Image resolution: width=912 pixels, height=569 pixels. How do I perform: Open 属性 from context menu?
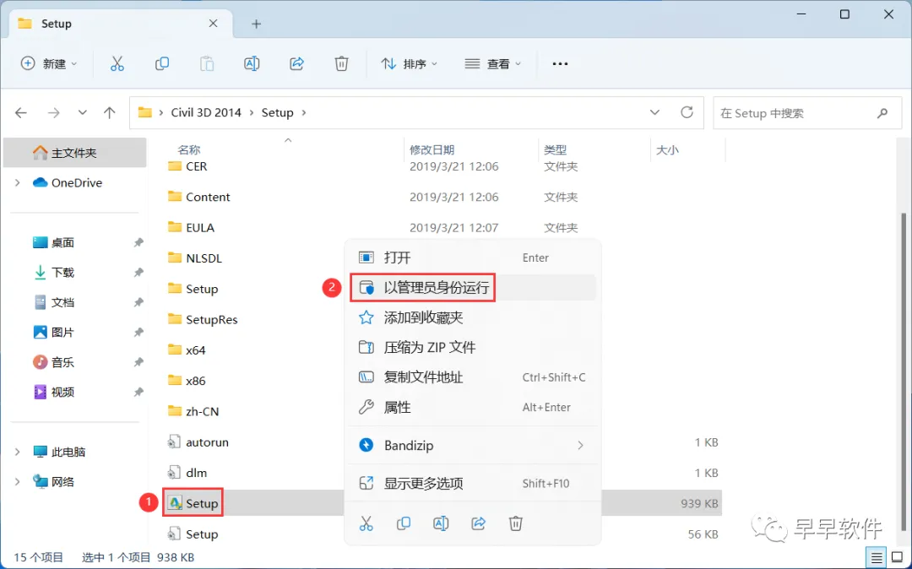coord(473,408)
